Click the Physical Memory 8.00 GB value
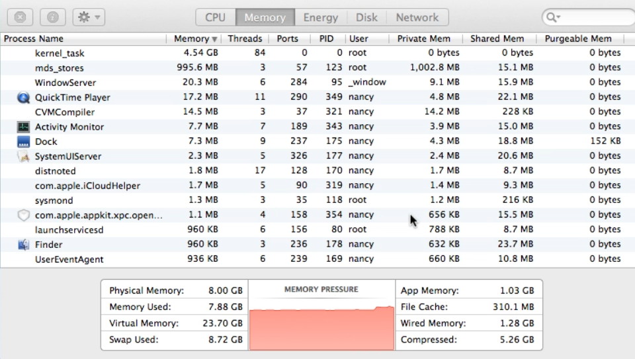This screenshot has width=635, height=359. [225, 291]
